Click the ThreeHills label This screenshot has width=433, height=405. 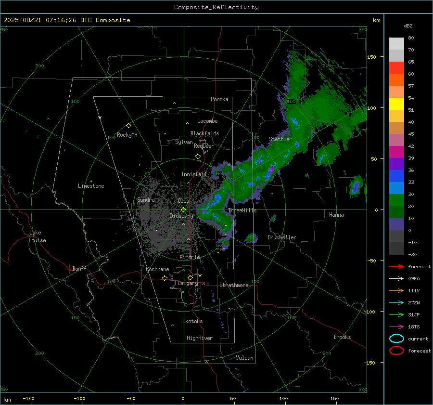[x=242, y=210]
